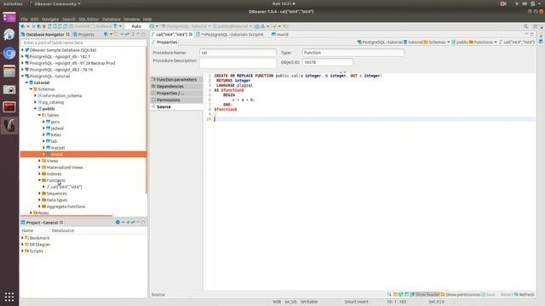The height and width of the screenshot is (306, 545).
Task: Open the SQL Editor menu
Action: (x=89, y=19)
